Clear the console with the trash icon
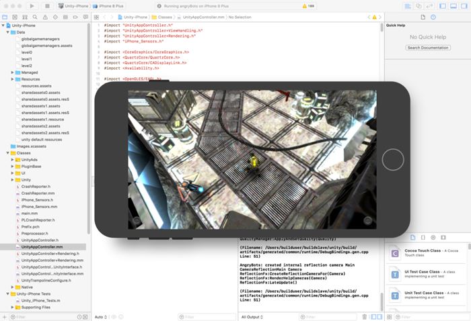Image resolution: width=471 pixels, height=321 pixels. 364,316
